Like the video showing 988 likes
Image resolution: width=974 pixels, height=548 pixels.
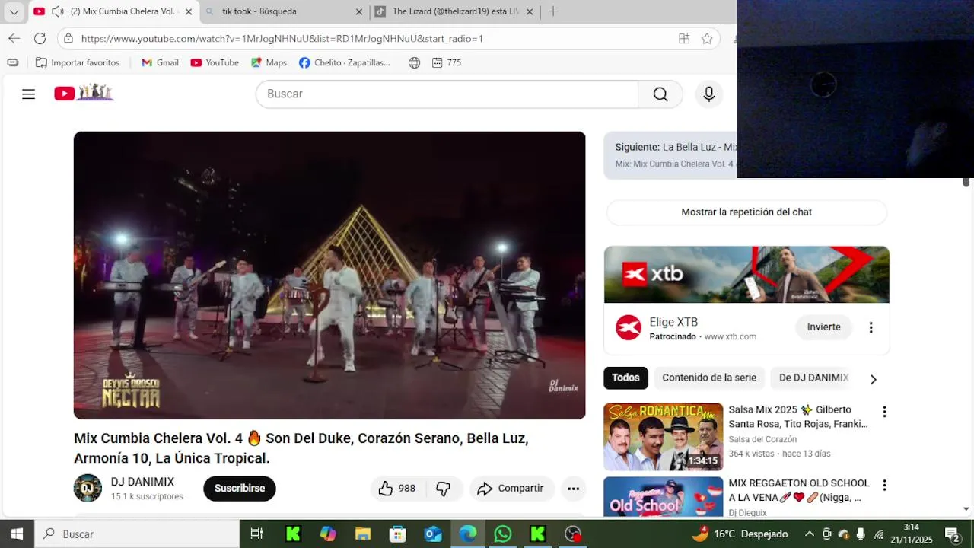point(396,489)
